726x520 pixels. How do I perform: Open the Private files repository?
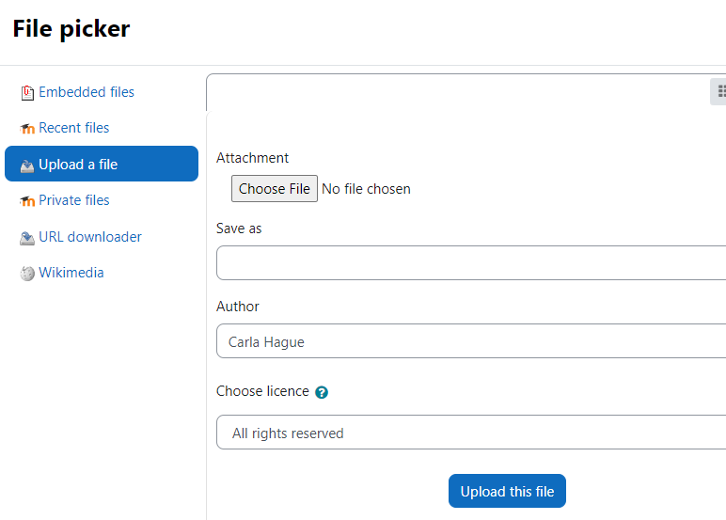[74, 200]
